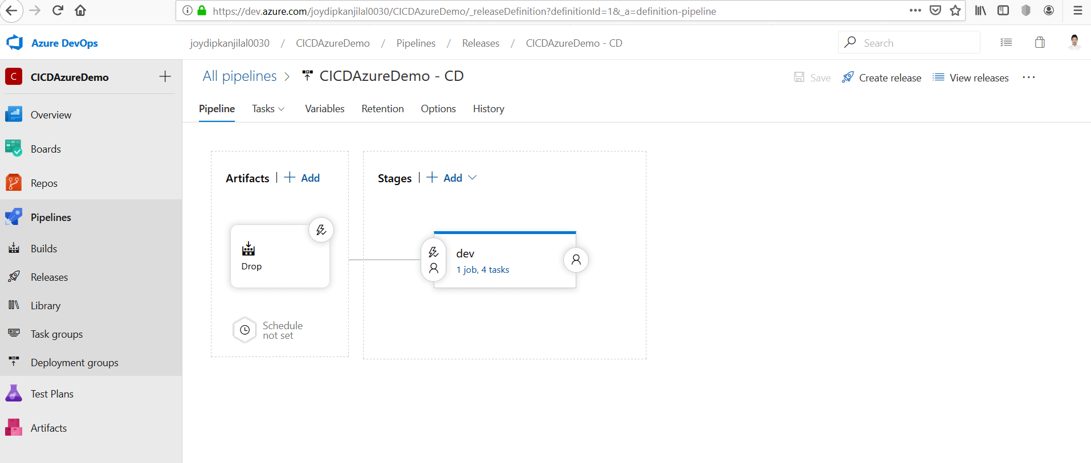Viewport: 1091px width, 463px height.
Task: Click the Schedule not set label
Action: click(283, 330)
